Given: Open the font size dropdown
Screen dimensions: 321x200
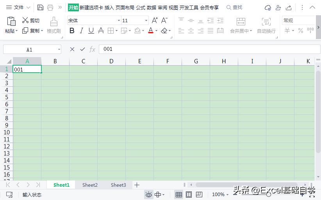Looking at the screenshot, I should [x=146, y=20].
